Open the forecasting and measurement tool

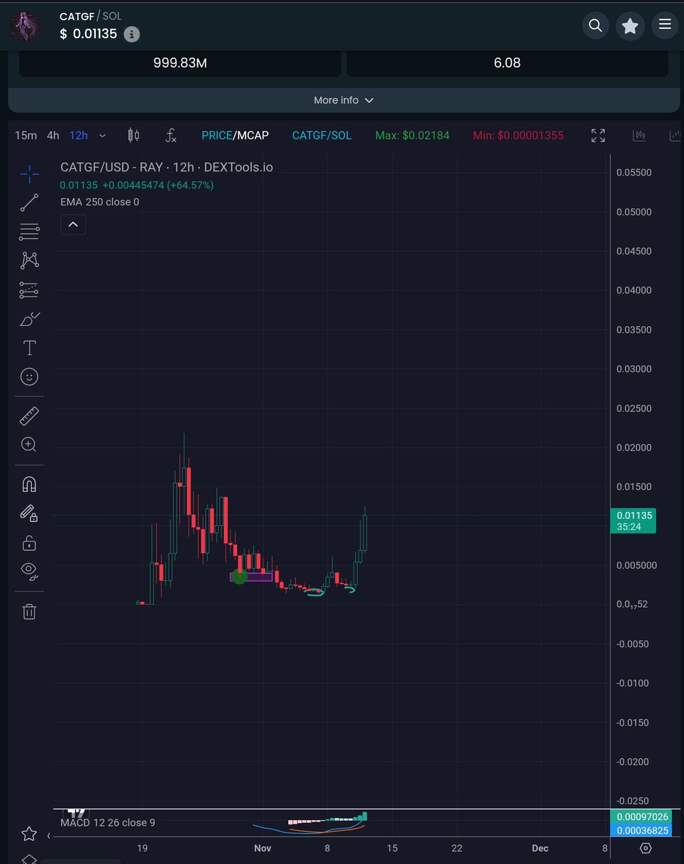pyautogui.click(x=30, y=289)
